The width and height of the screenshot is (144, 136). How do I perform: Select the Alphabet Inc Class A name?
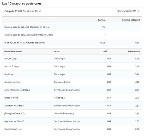(14, 106)
